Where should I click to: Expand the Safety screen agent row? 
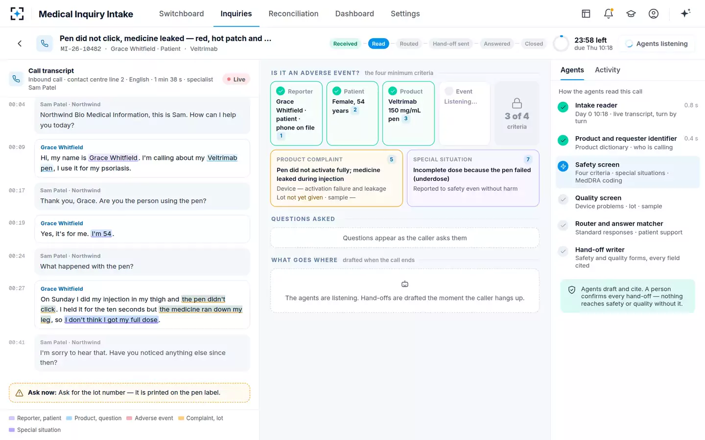[628, 172]
